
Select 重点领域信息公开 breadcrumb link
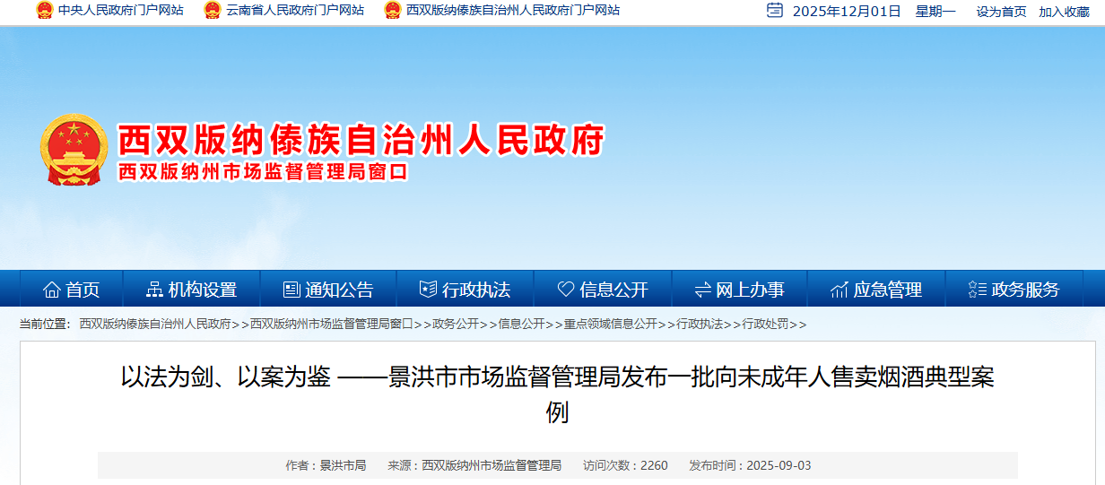tap(610, 324)
